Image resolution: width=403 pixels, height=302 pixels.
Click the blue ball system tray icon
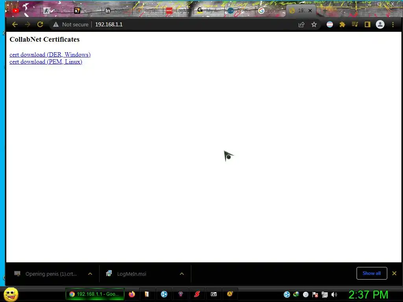point(287,295)
